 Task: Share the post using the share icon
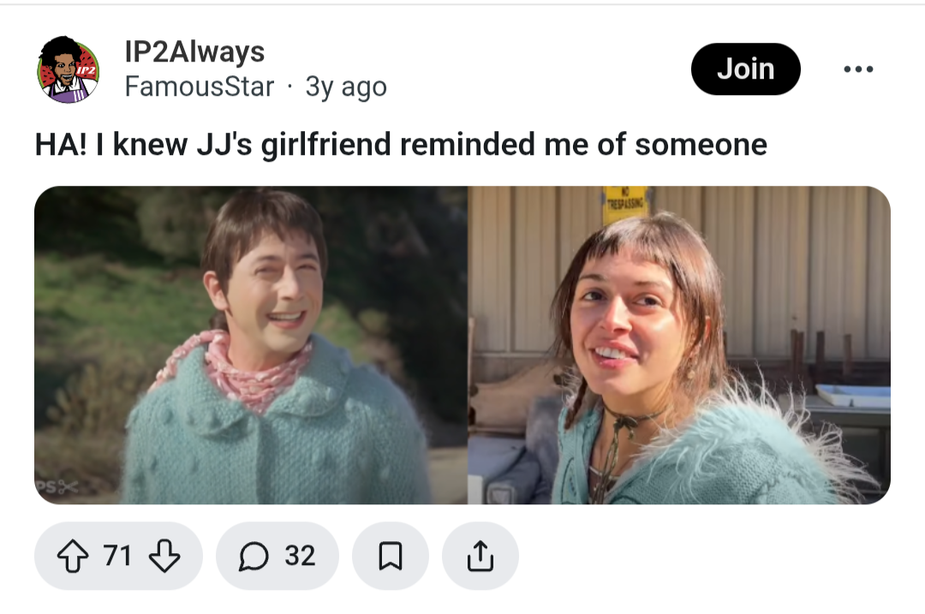(480, 556)
